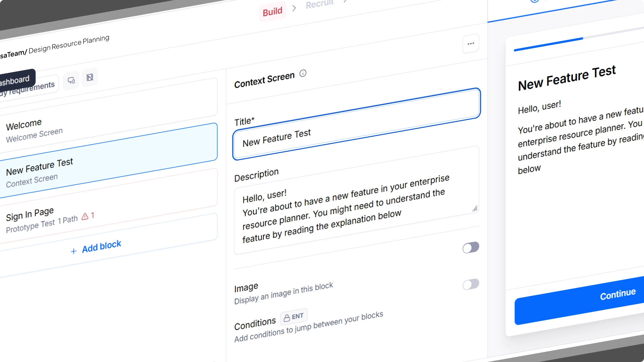This screenshot has width=644, height=362.
Task: Click into the Title input field
Action: 357,124
